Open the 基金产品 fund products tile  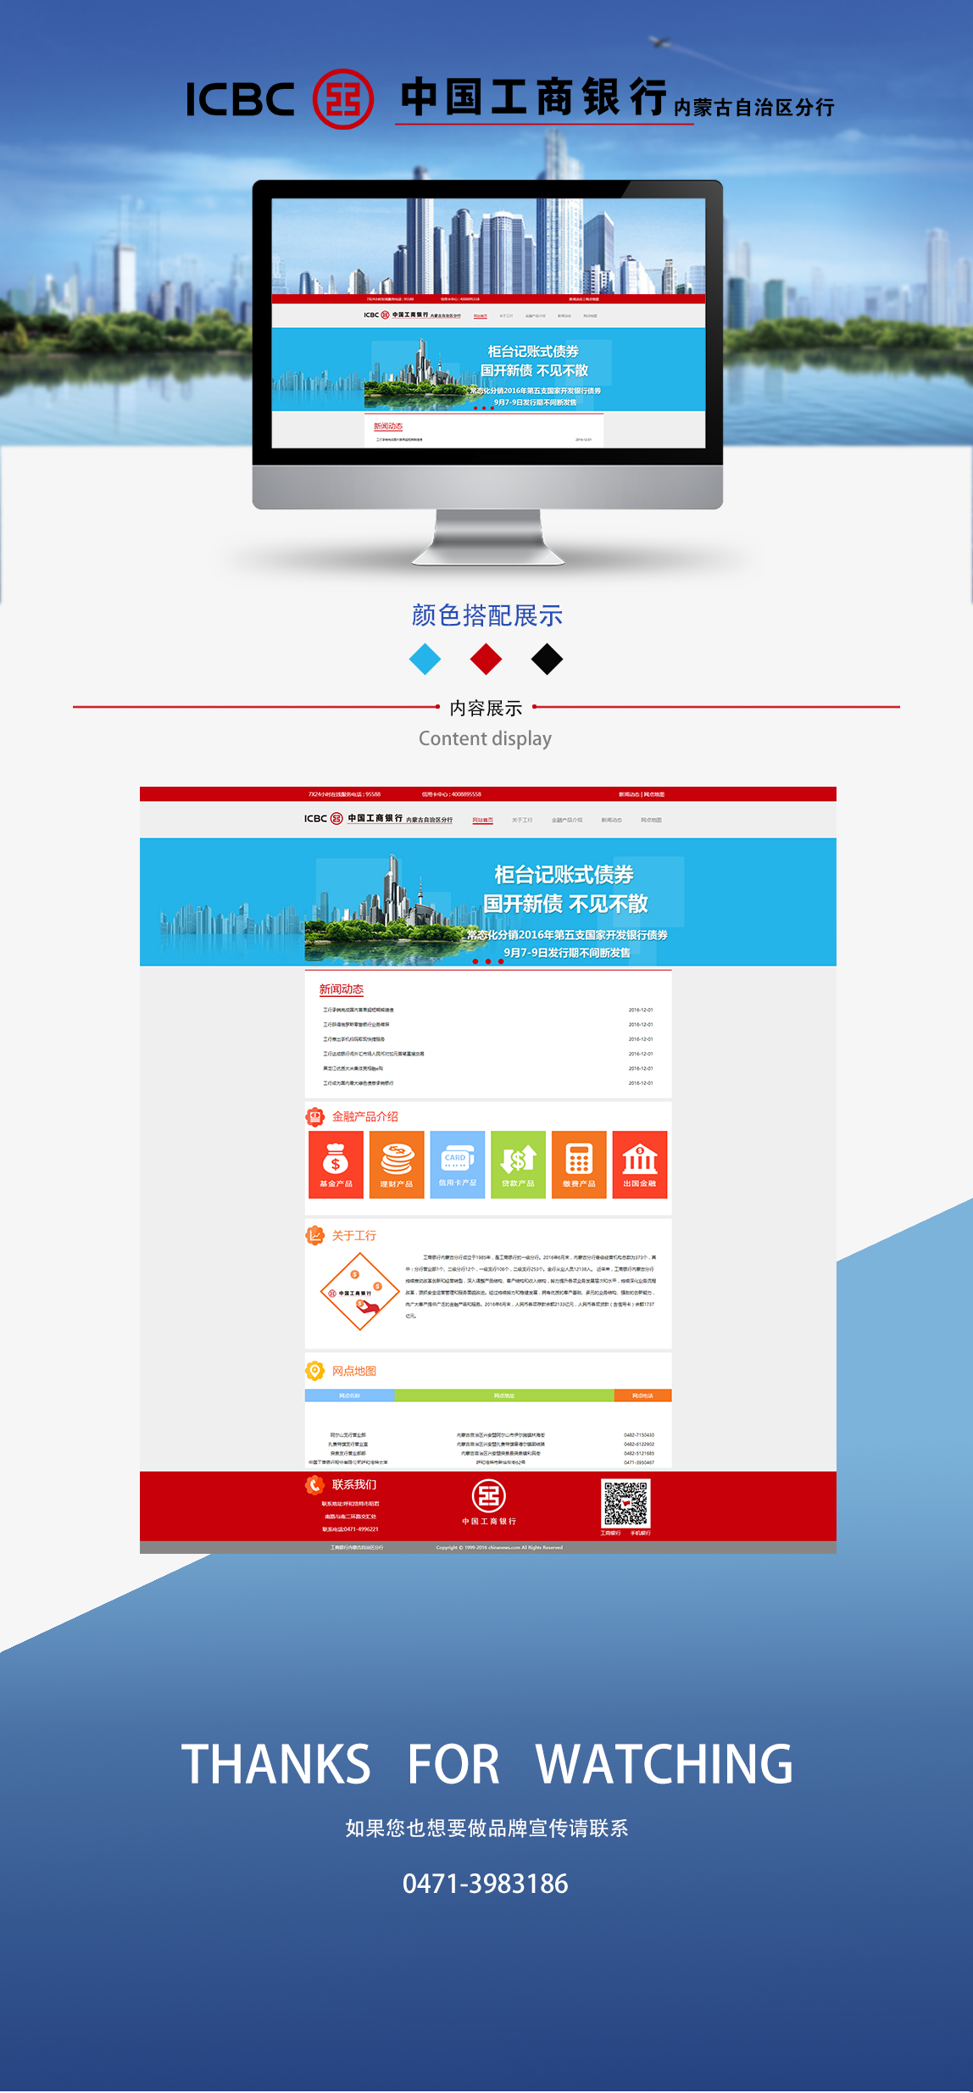(336, 1164)
